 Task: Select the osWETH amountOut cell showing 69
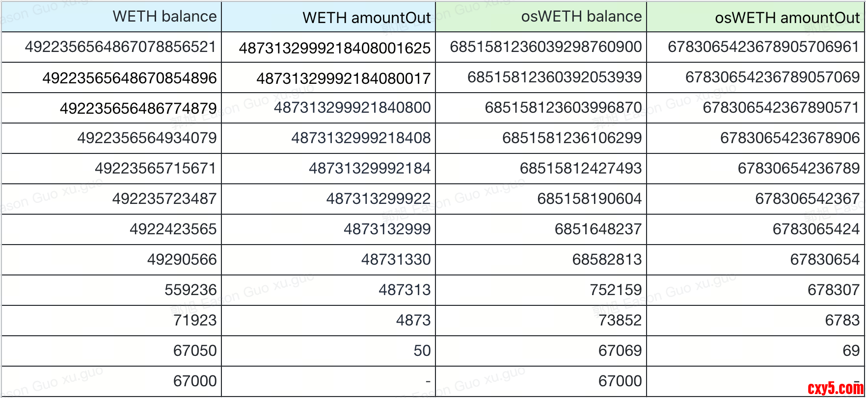click(851, 350)
